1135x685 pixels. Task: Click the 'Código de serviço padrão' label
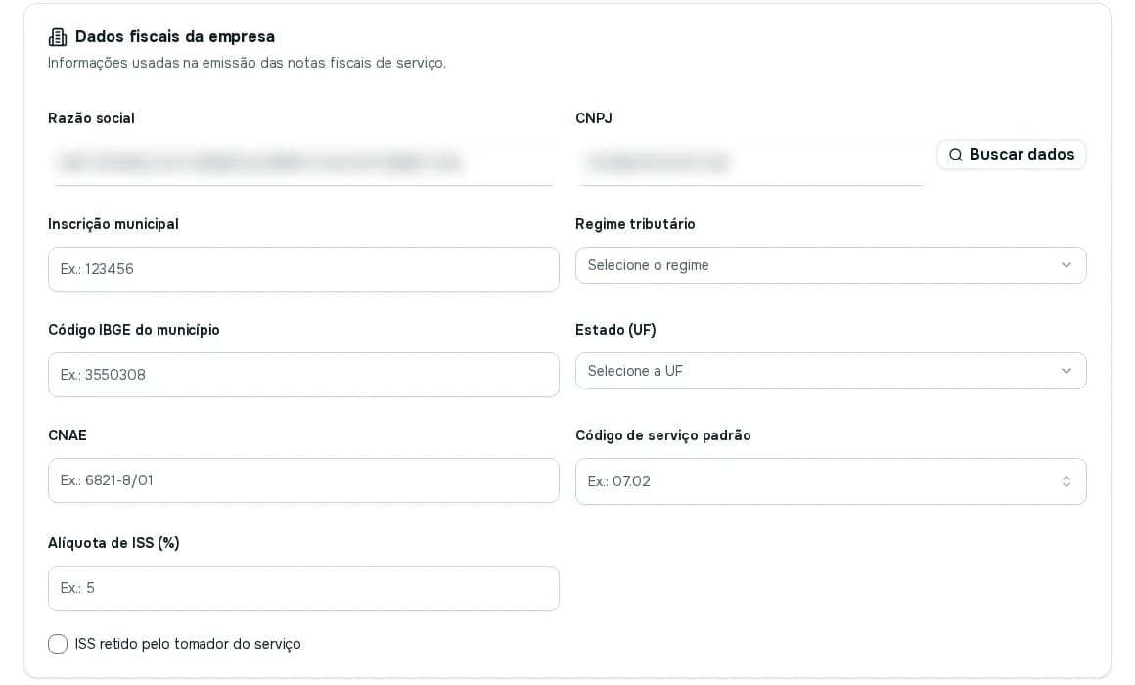(x=663, y=435)
